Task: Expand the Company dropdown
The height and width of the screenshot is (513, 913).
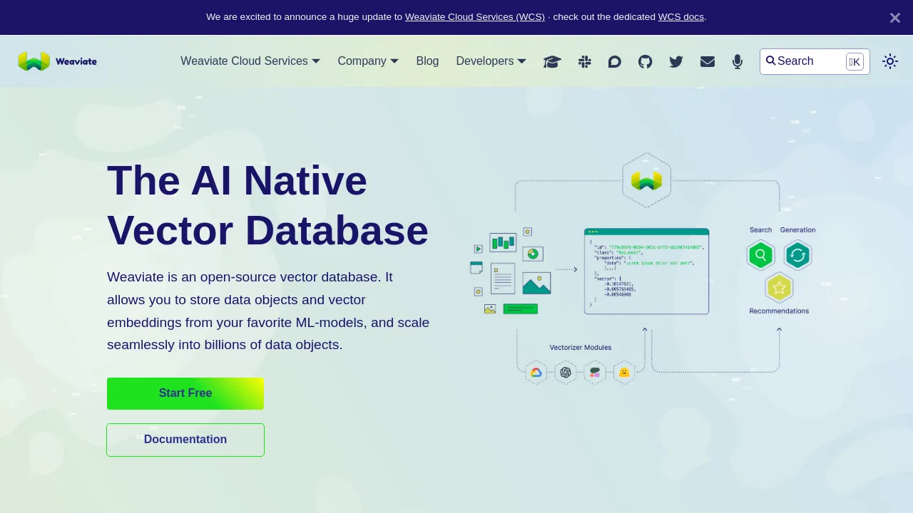Action: (x=368, y=61)
